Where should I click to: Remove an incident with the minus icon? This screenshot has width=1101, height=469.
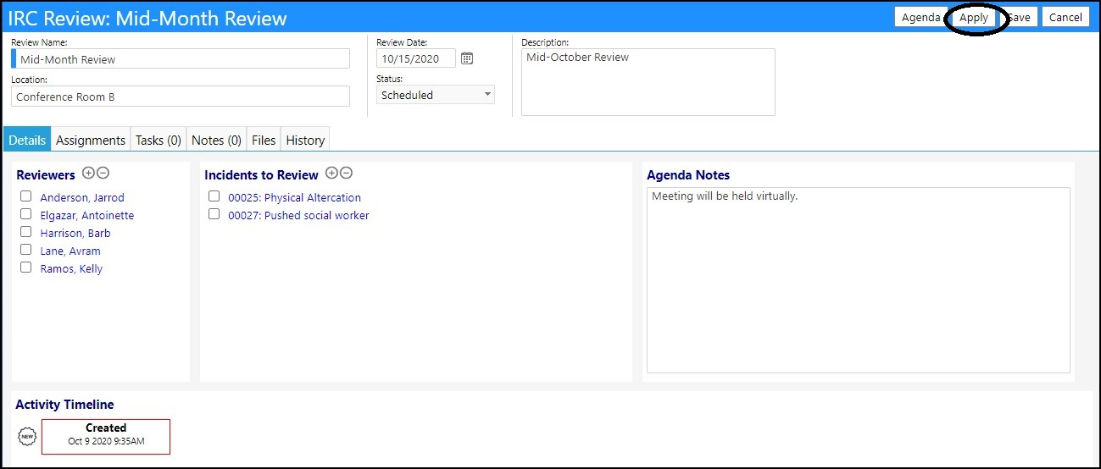346,174
